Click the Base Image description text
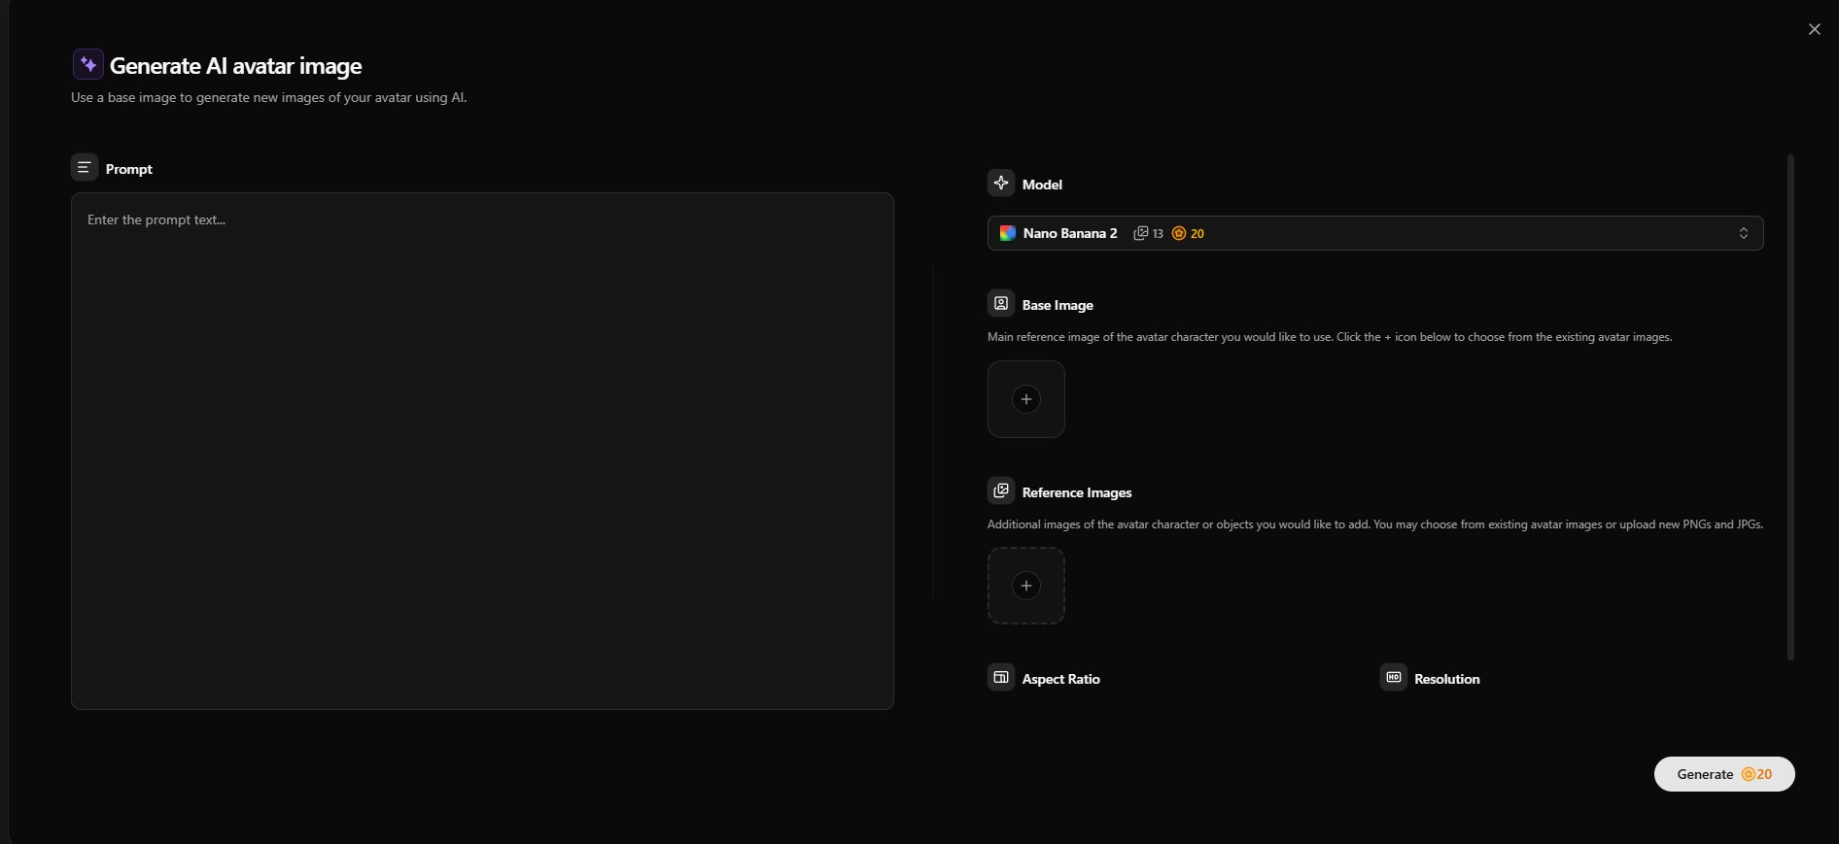 coord(1330,337)
